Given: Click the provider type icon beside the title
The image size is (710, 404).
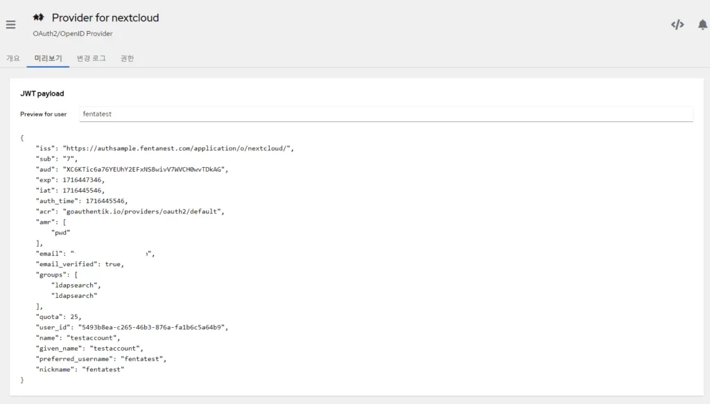Looking at the screenshot, I should click(x=38, y=17).
